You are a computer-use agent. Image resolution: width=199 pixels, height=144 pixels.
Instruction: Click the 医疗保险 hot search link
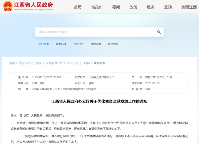113,44
